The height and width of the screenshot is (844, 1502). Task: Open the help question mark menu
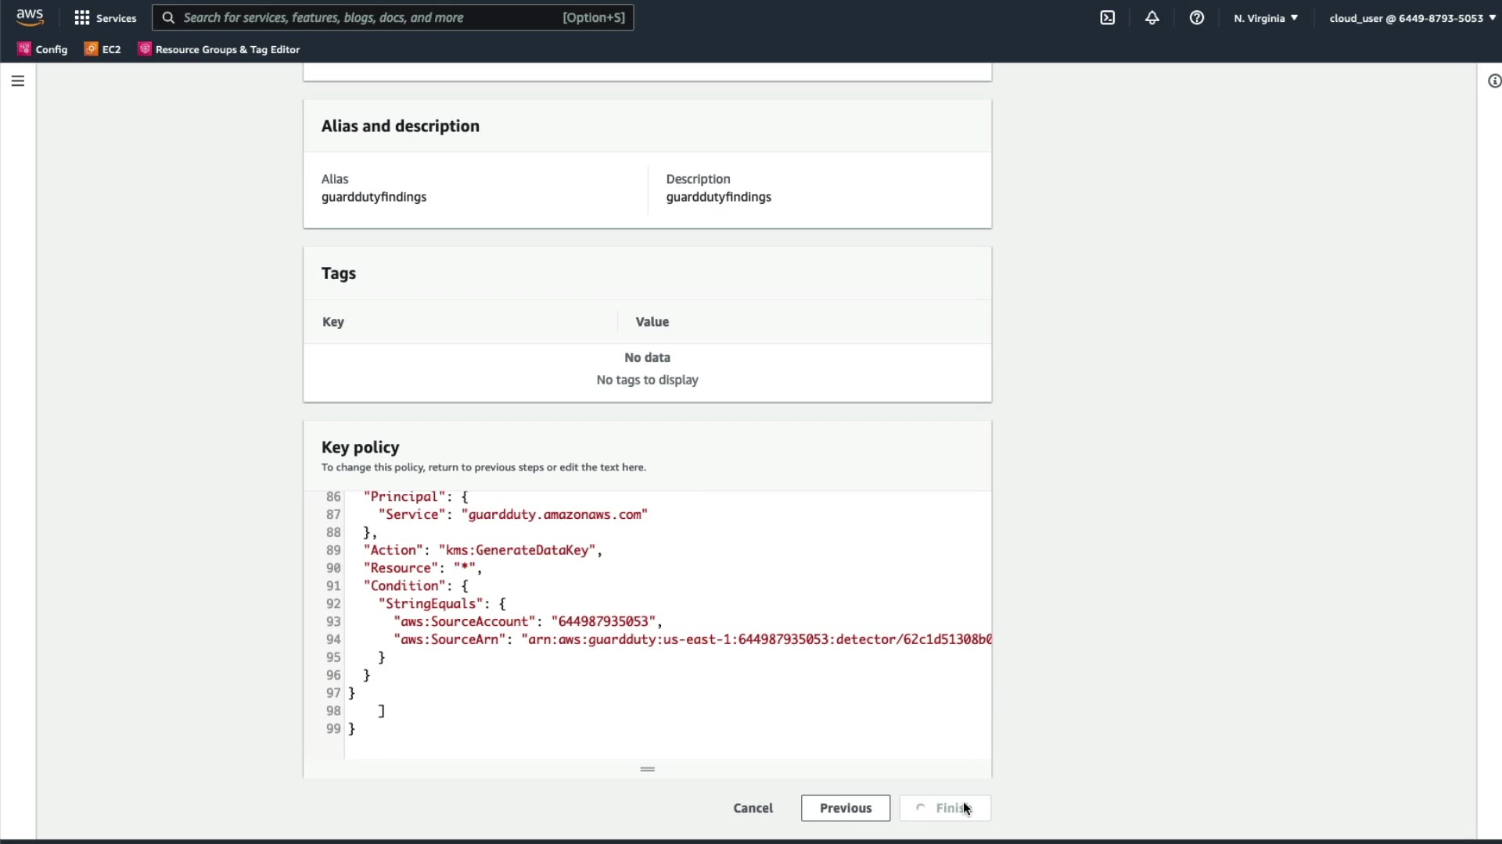pos(1197,17)
